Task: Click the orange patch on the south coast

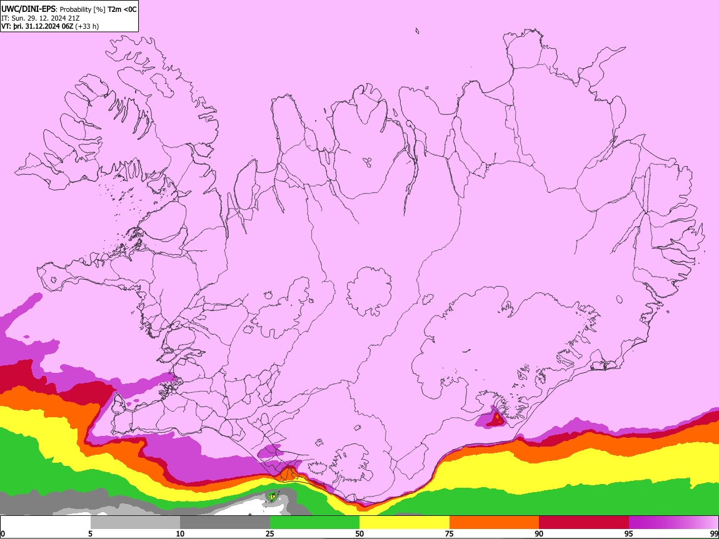Action: click(x=288, y=473)
